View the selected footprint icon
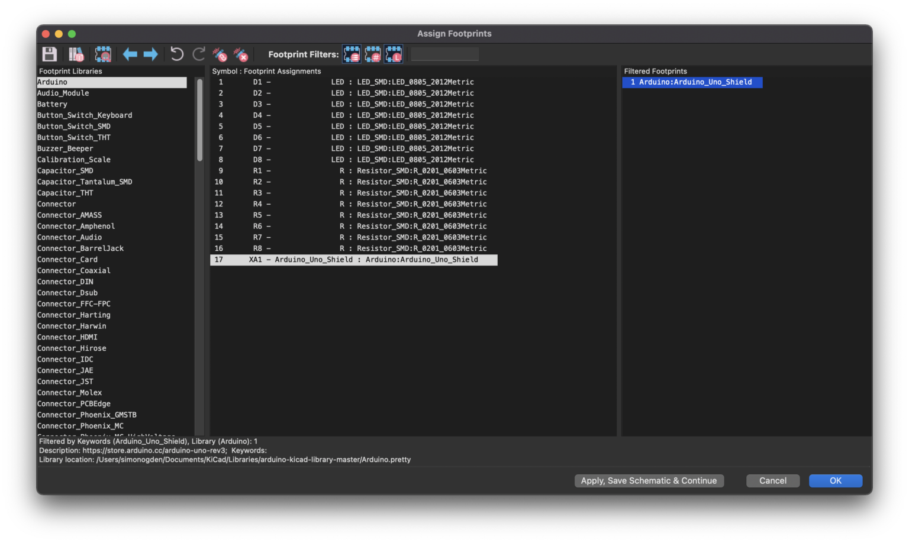This screenshot has height=543, width=909. pos(103,54)
